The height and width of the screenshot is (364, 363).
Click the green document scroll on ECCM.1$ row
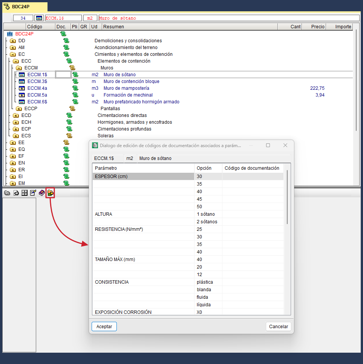(75, 75)
